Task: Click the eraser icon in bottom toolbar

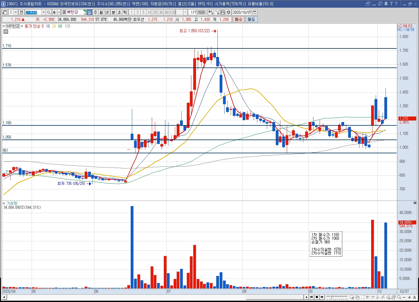Action: point(388,297)
